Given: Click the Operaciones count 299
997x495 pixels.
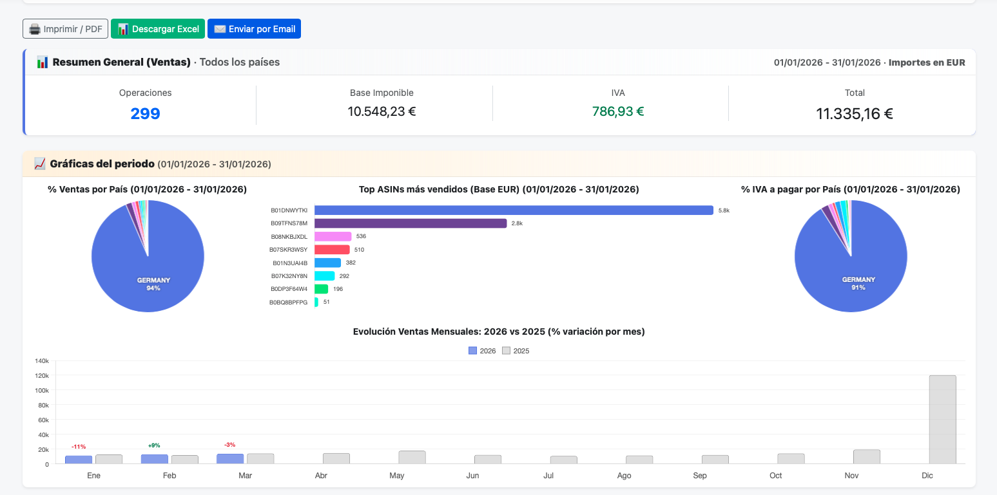Looking at the screenshot, I should pos(145,114).
